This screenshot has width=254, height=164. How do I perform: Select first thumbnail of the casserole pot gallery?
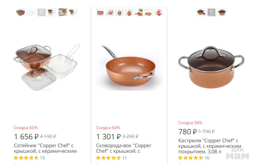click(x=201, y=13)
